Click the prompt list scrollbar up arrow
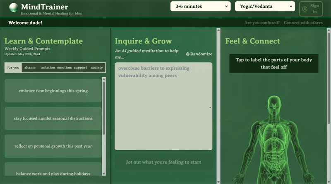331x184 pixels. click(104, 80)
